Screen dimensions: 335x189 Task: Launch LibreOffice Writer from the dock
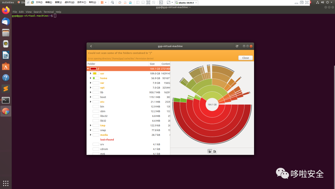coord(6,55)
